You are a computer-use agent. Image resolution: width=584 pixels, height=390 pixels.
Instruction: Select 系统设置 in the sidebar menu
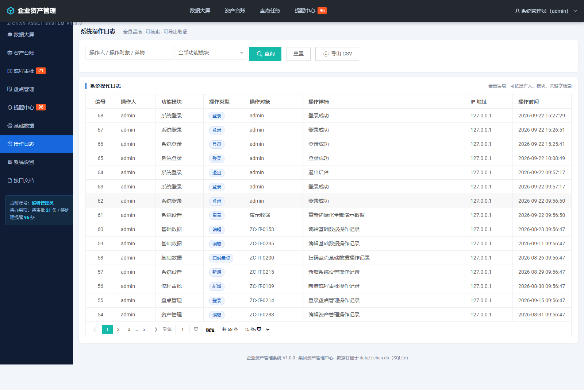tap(36, 162)
